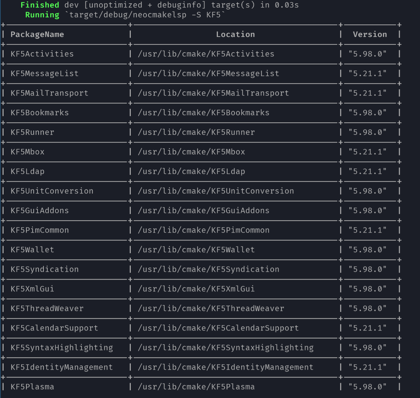Viewport: 420px width, 398px height.
Task: Select KF5Mbox in the PackageName column
Action: tap(28, 152)
